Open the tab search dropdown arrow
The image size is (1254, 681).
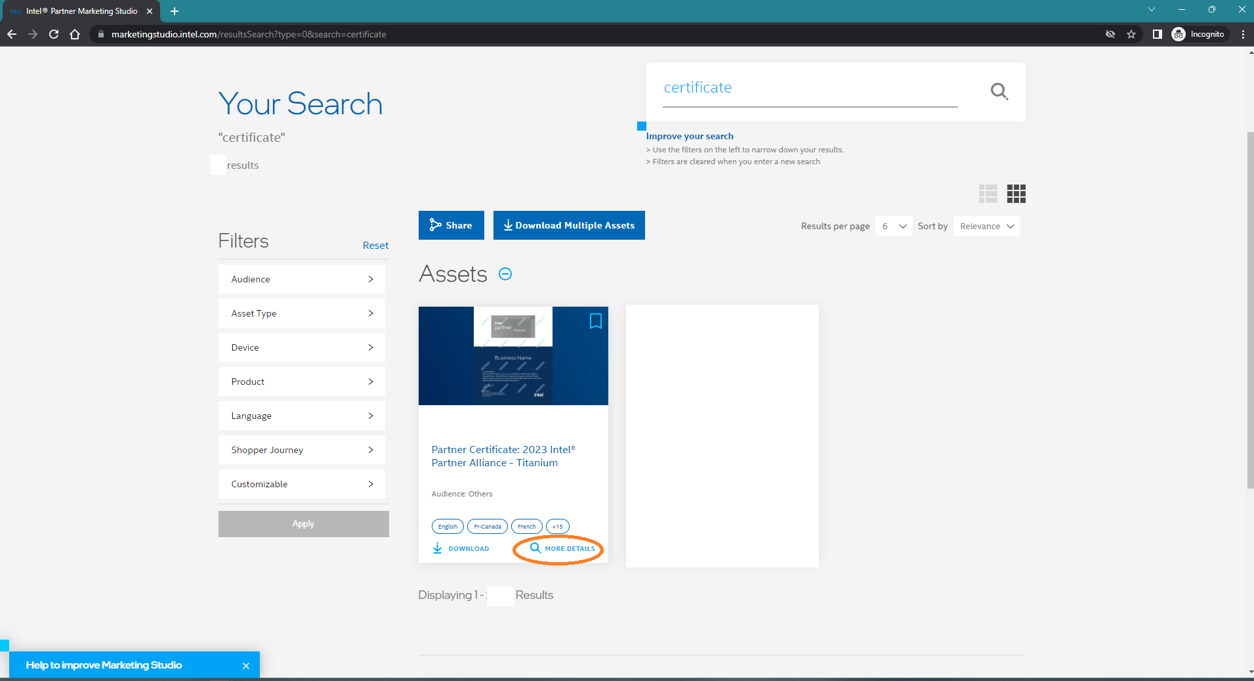[x=1152, y=9]
